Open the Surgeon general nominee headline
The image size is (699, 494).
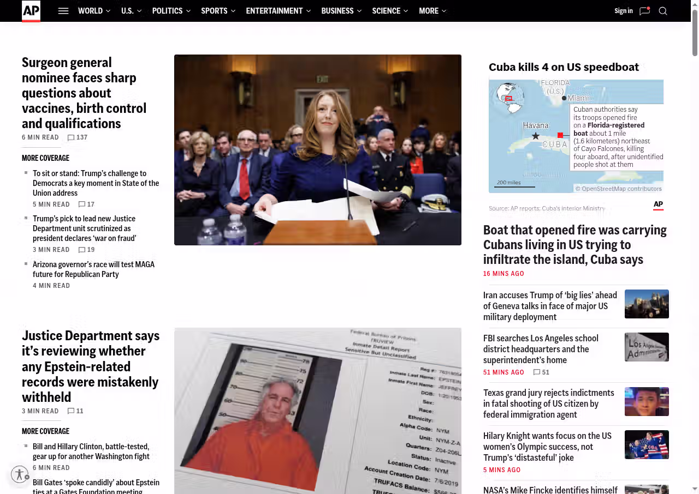(x=84, y=93)
